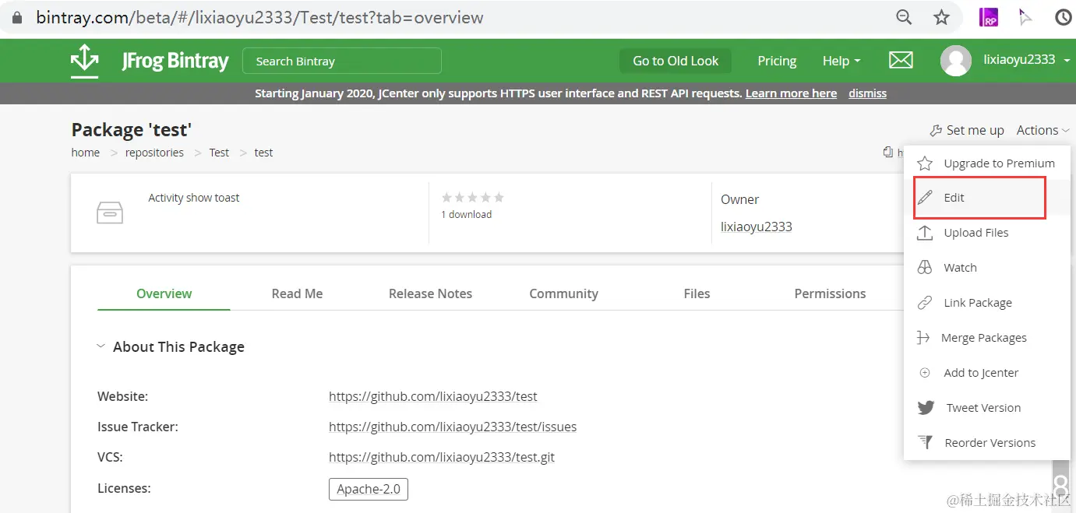Click the browser zoom magnifier icon

click(x=904, y=17)
